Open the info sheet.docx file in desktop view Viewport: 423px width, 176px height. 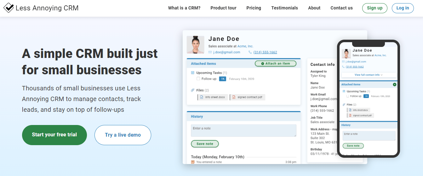[x=212, y=97]
